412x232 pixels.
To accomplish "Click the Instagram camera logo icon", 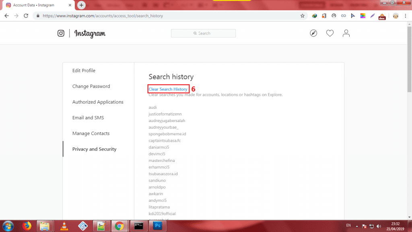I will (61, 33).
